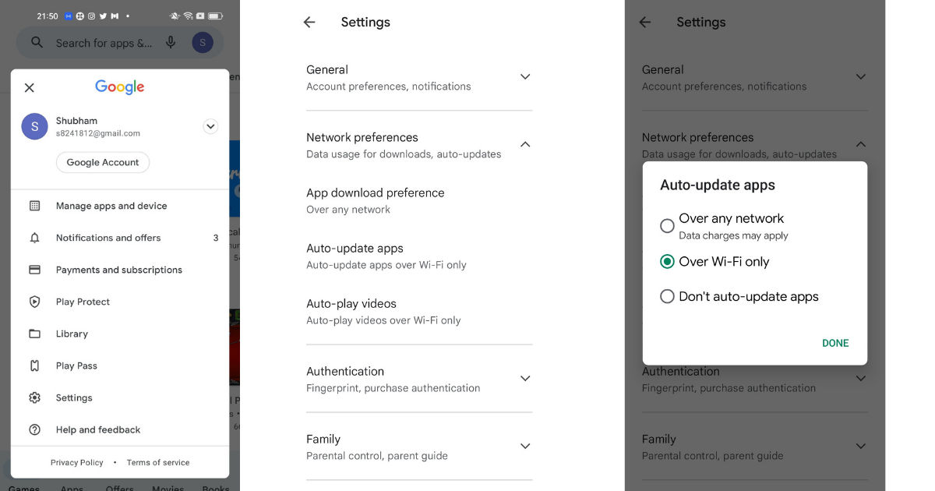
Task: Tap the Play Protect shield icon
Action: click(34, 302)
